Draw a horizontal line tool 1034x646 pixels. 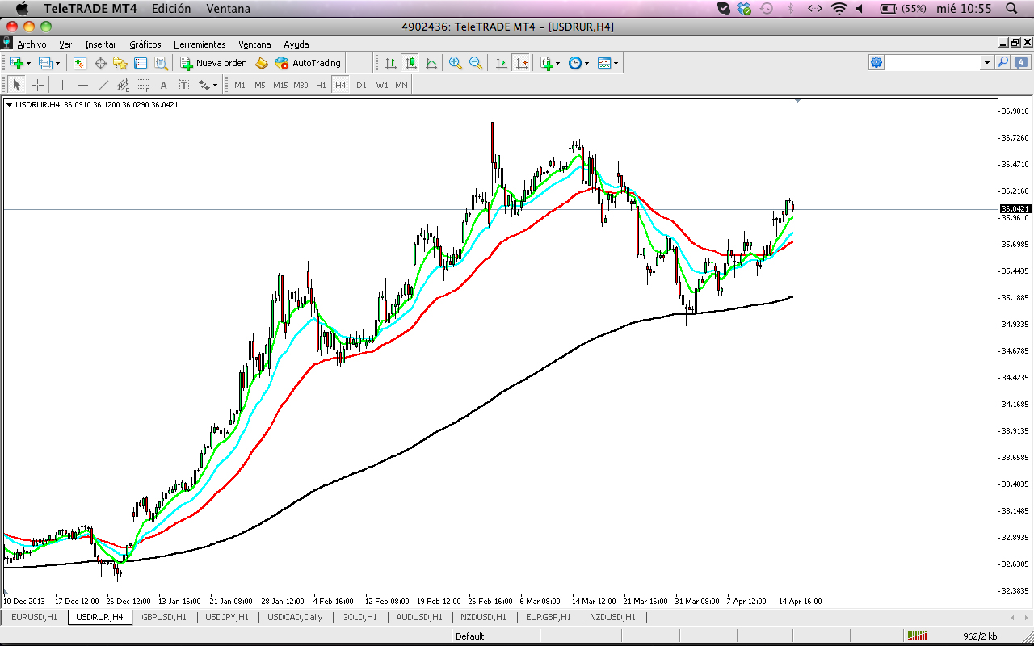(x=82, y=85)
